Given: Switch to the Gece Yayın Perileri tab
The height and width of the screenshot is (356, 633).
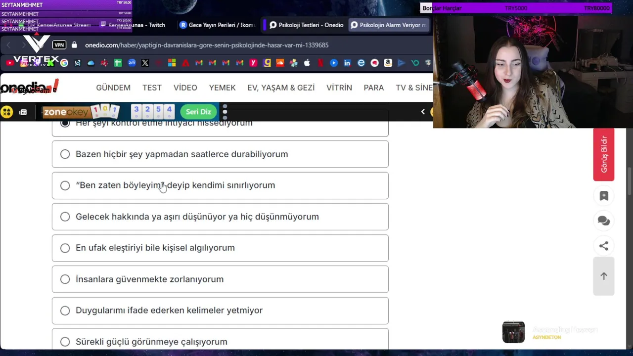Looking at the screenshot, I should click(218, 25).
